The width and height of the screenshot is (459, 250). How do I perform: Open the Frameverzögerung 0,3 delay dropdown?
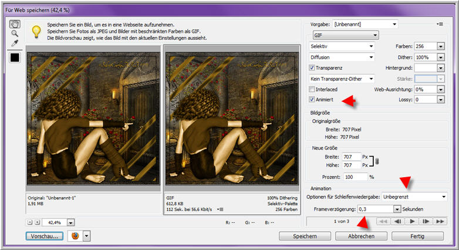(x=397, y=210)
